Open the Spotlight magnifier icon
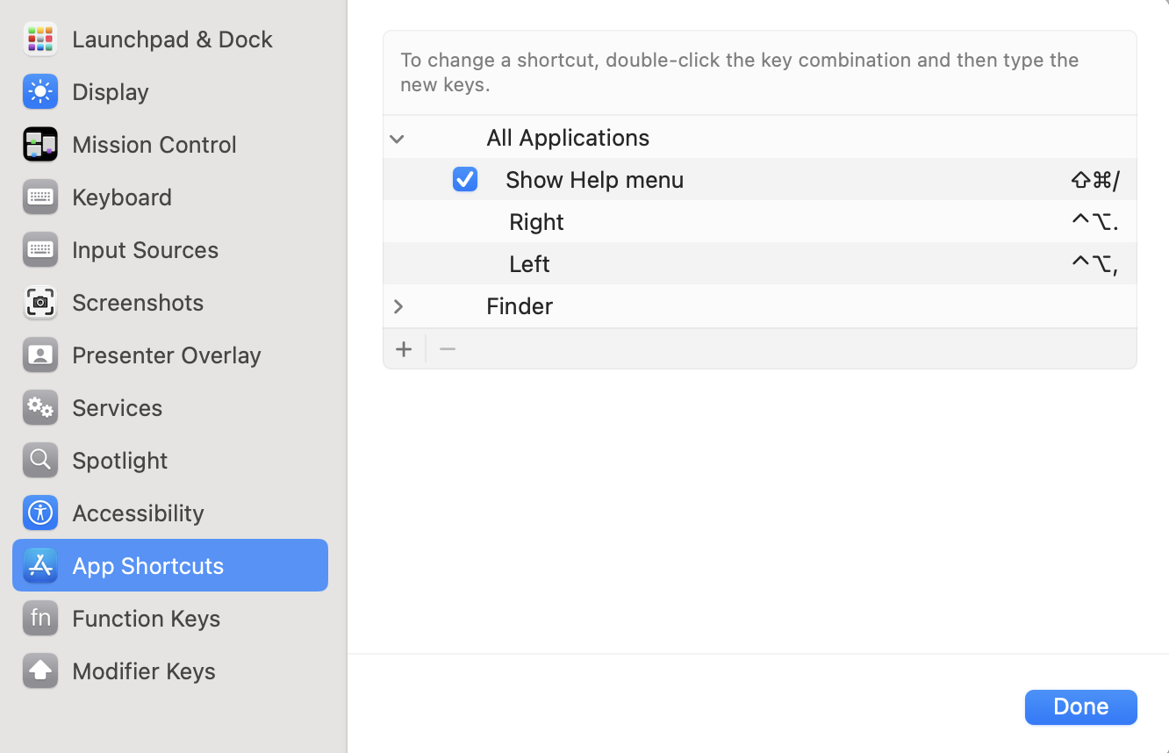The image size is (1169, 753). coord(40,460)
